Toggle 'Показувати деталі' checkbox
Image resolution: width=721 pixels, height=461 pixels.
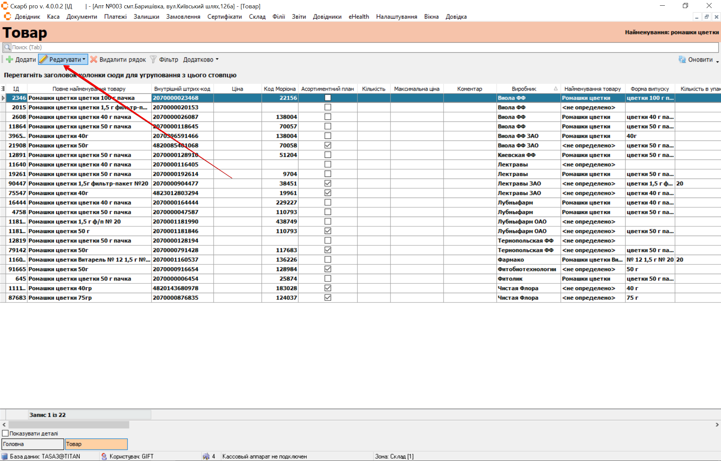point(5,433)
